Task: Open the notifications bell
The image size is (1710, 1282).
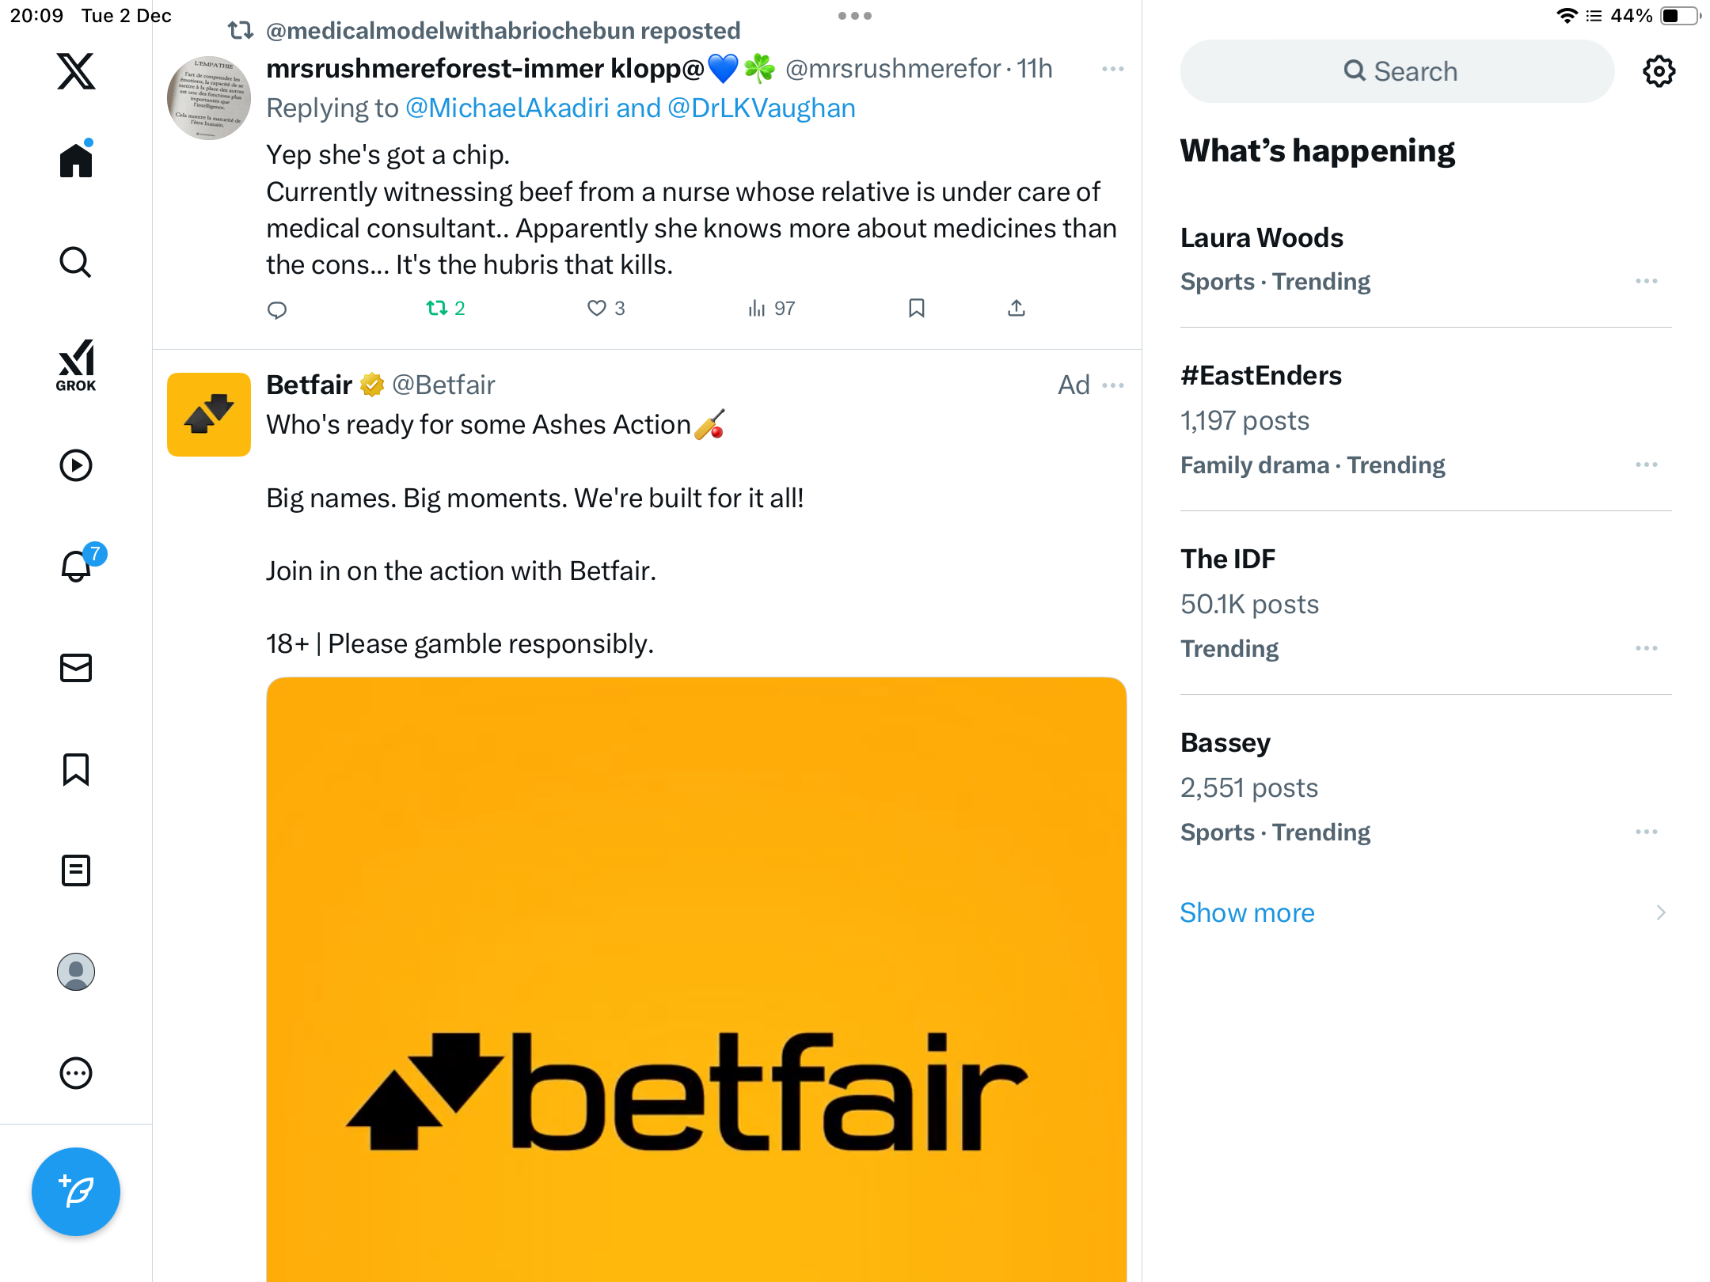Action: pyautogui.click(x=77, y=566)
